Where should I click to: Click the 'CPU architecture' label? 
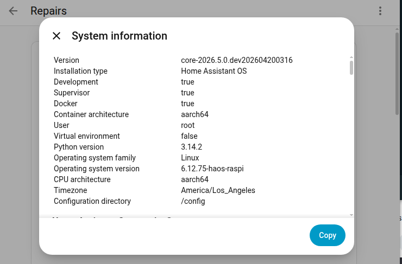82,179
